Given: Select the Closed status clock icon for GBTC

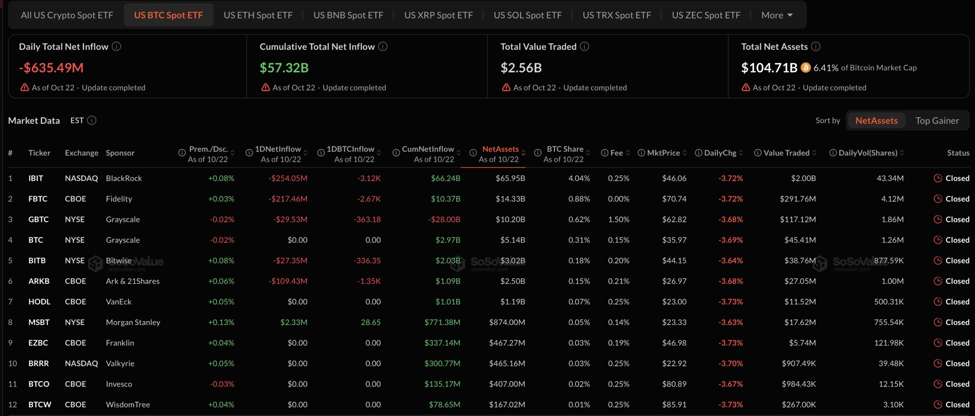Looking at the screenshot, I should point(938,219).
